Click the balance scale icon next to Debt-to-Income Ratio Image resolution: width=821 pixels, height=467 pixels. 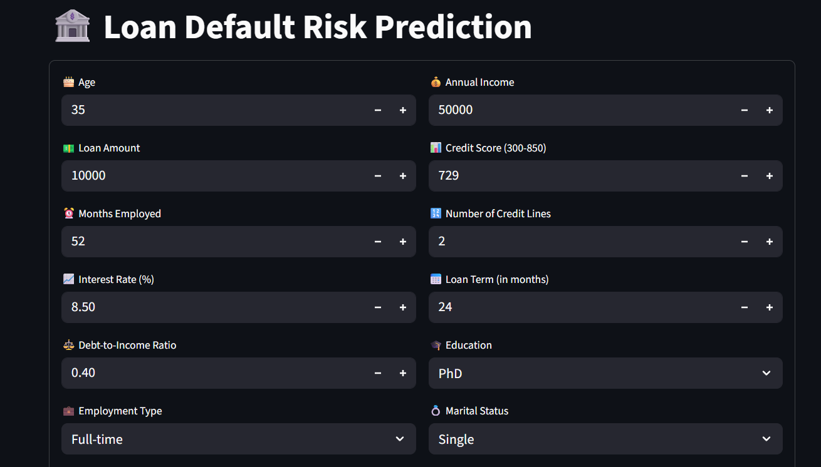click(x=68, y=345)
